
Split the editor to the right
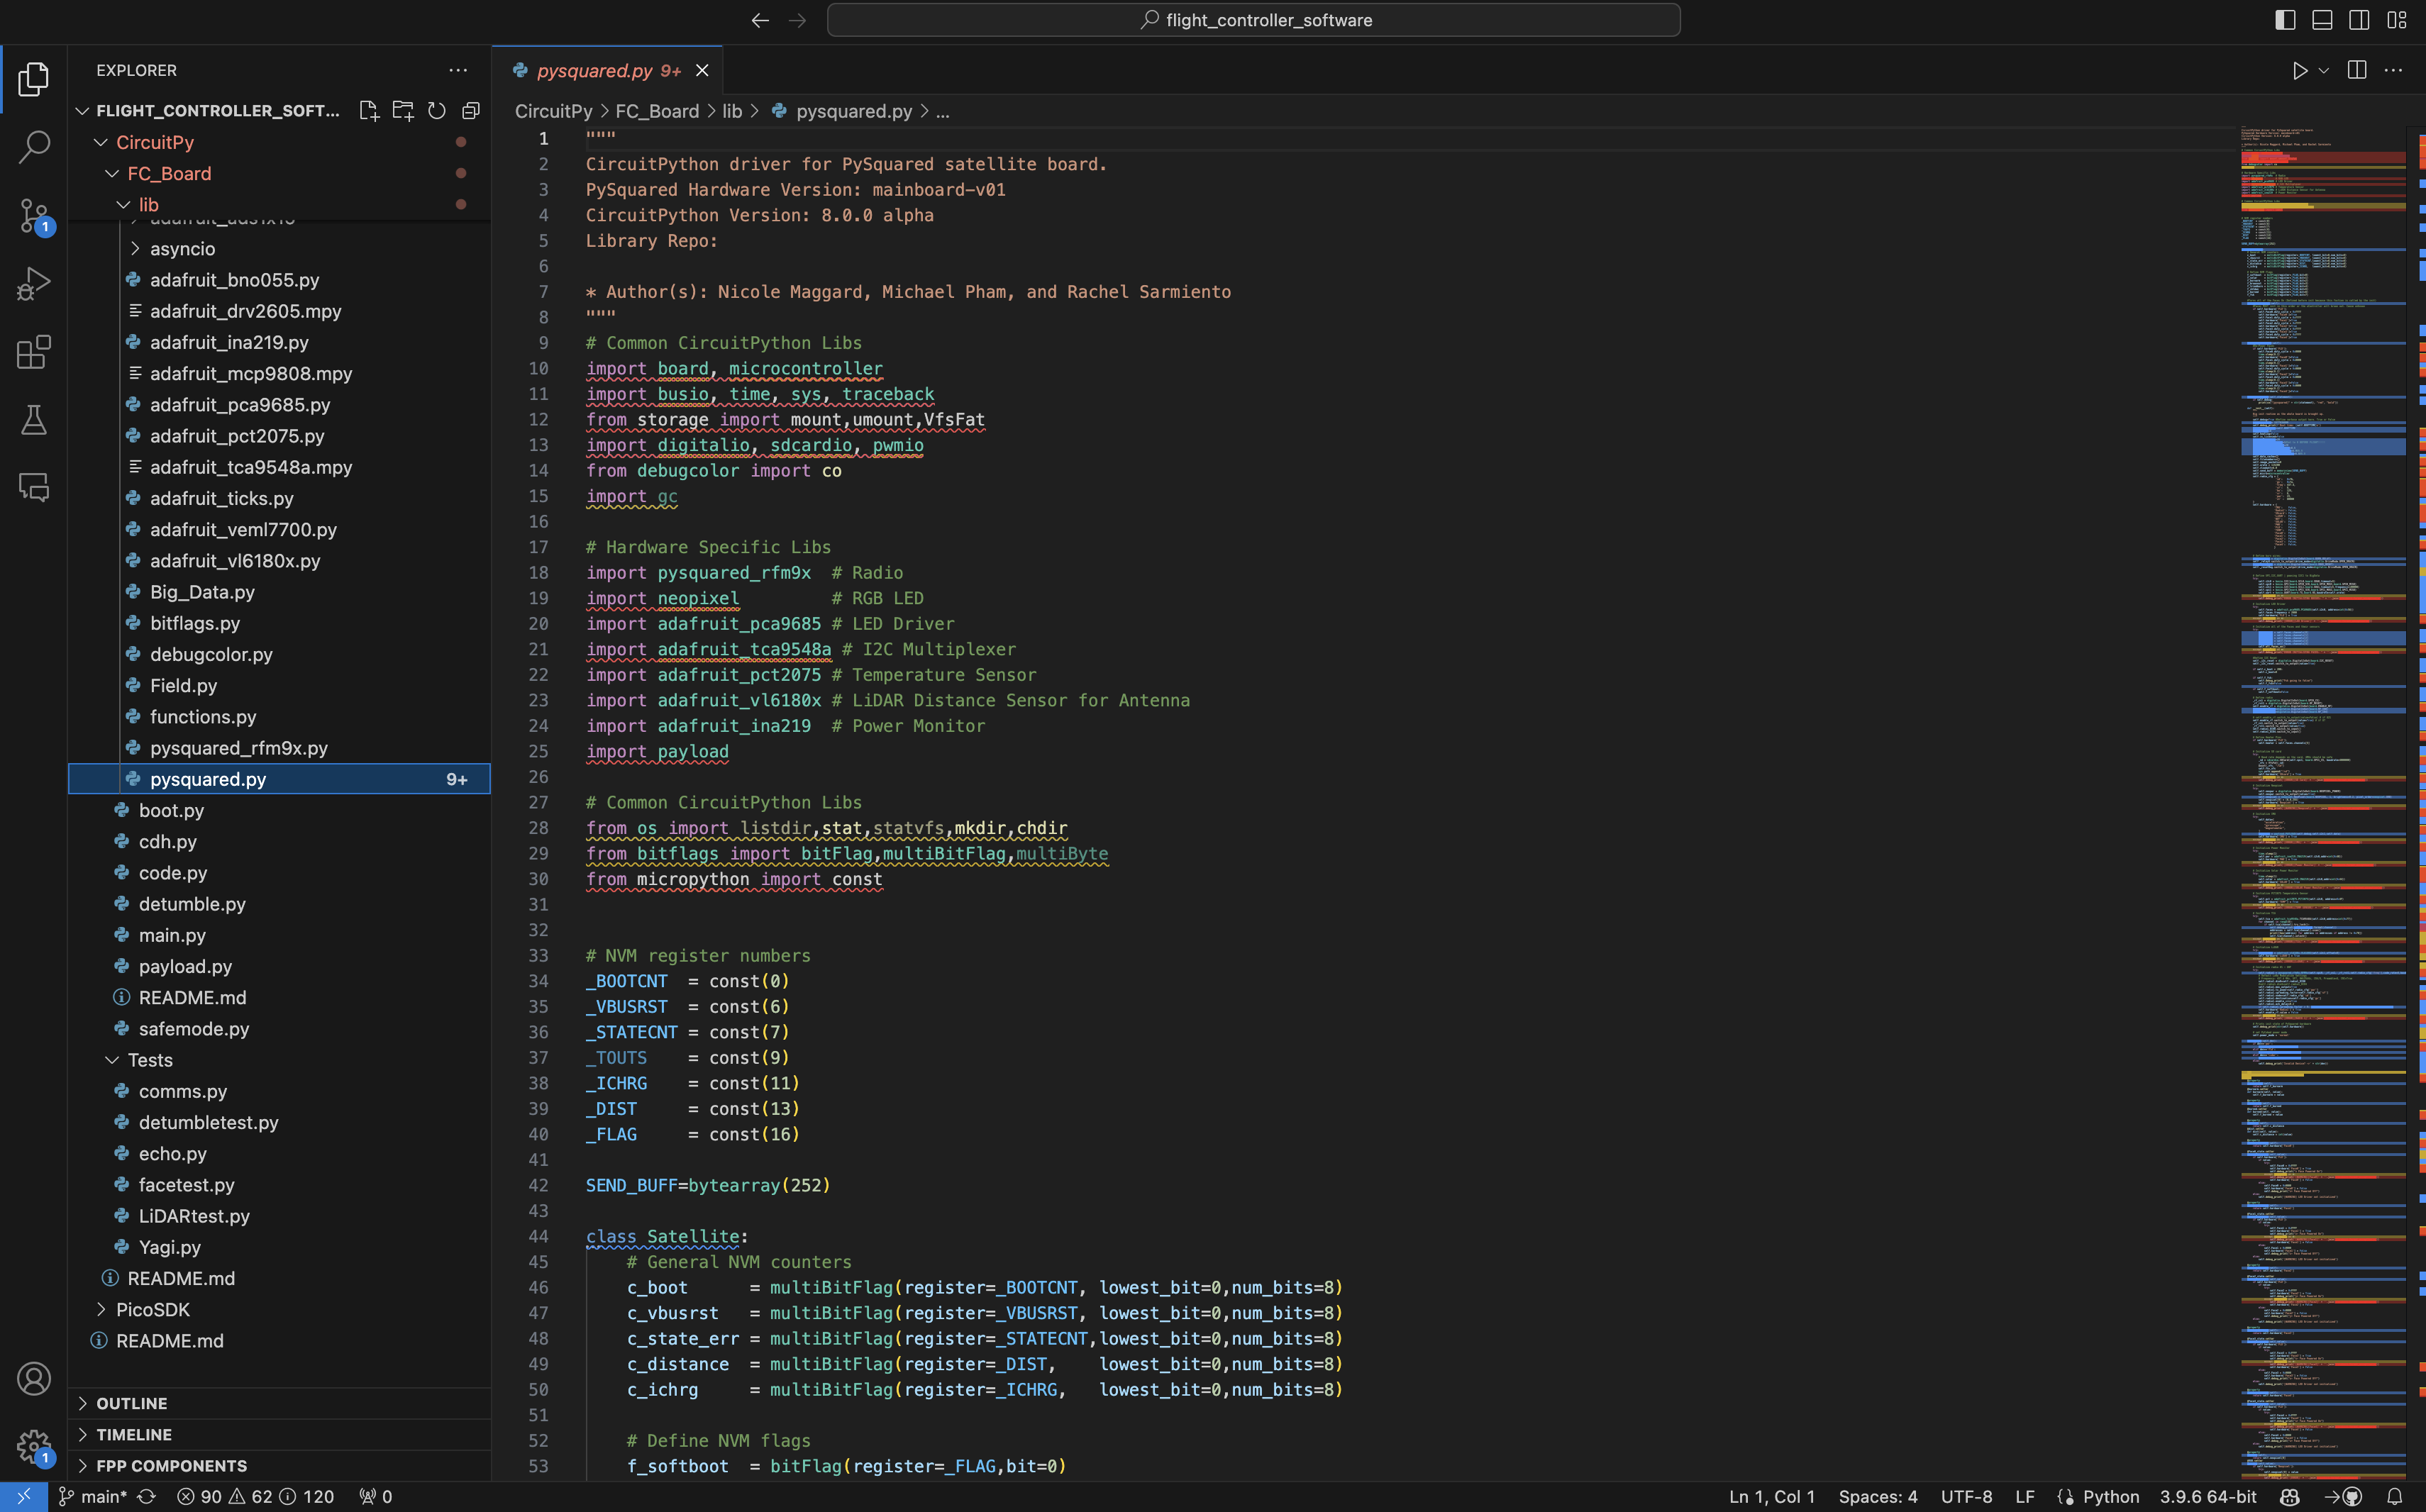(2357, 70)
